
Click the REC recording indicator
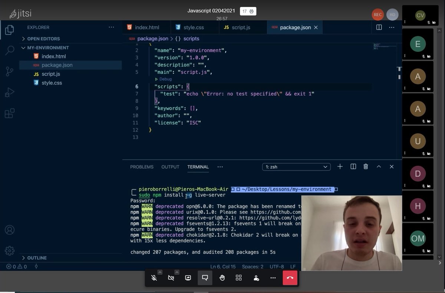click(378, 15)
